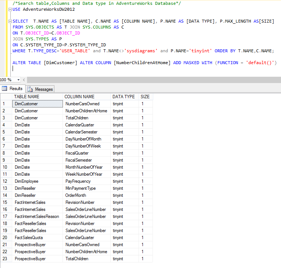The width and height of the screenshot is (281, 268).
Task: Select row header number 12
Action: (x=6, y=181)
